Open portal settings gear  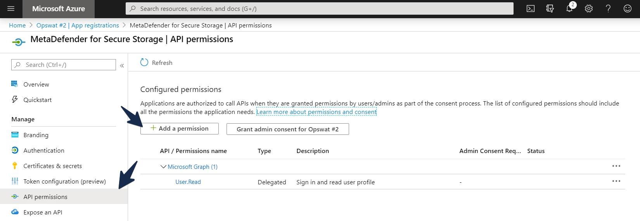pos(589,8)
